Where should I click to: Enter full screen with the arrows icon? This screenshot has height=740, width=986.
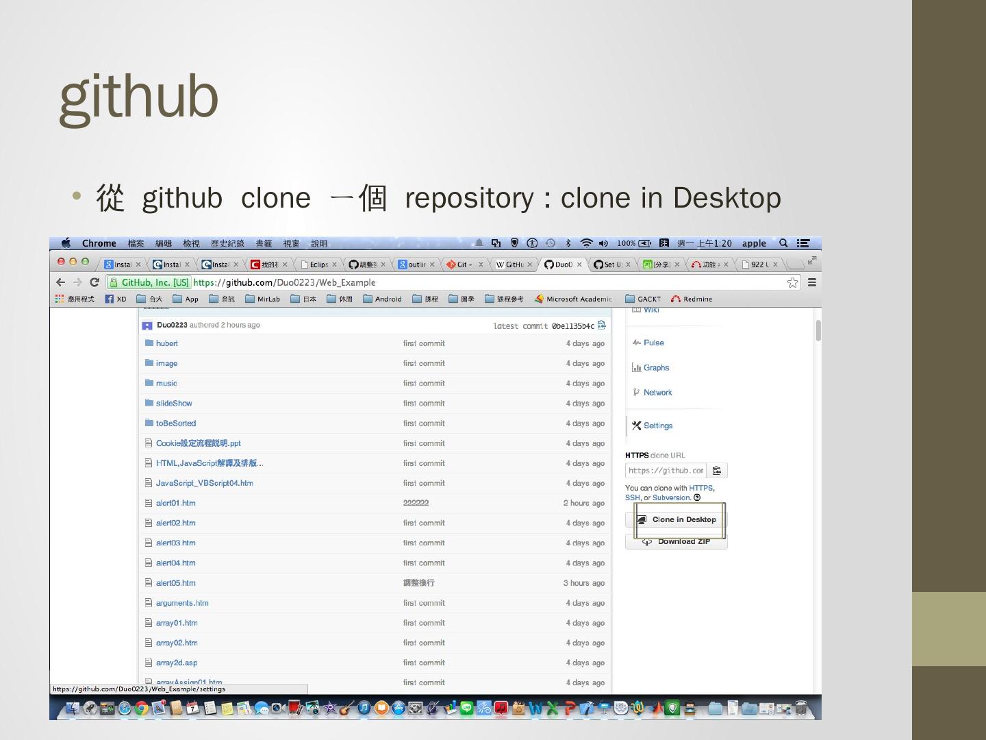point(812,260)
